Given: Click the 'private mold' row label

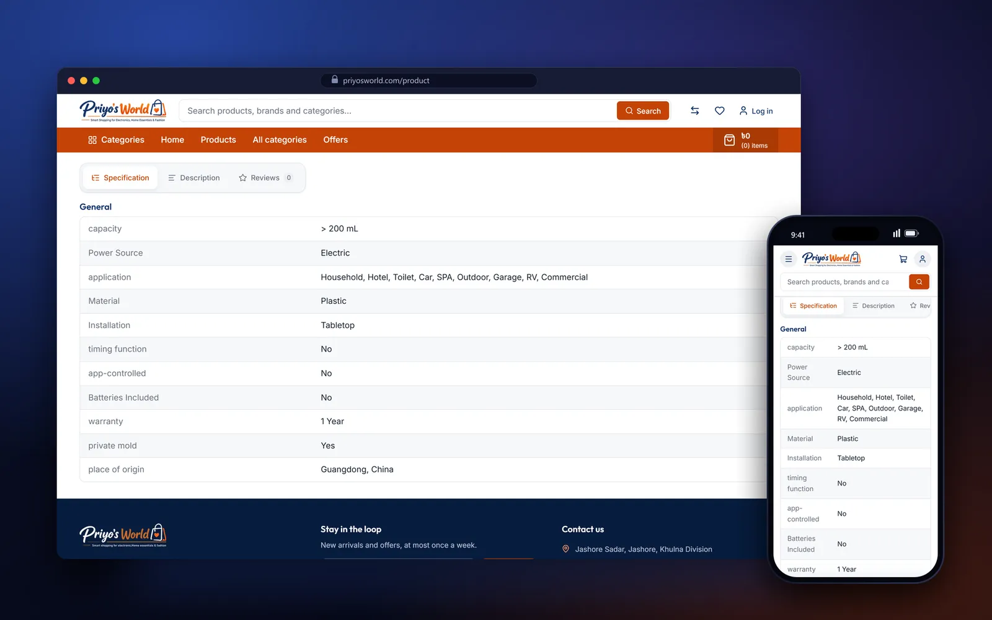Looking at the screenshot, I should click(x=112, y=445).
